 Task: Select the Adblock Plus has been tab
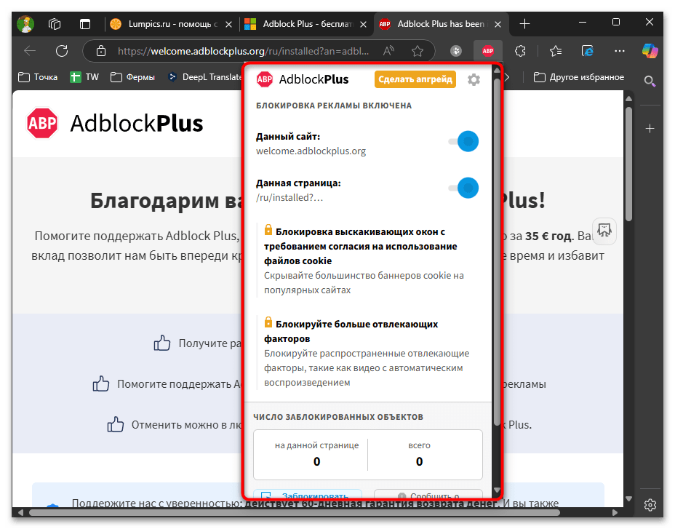(x=440, y=24)
